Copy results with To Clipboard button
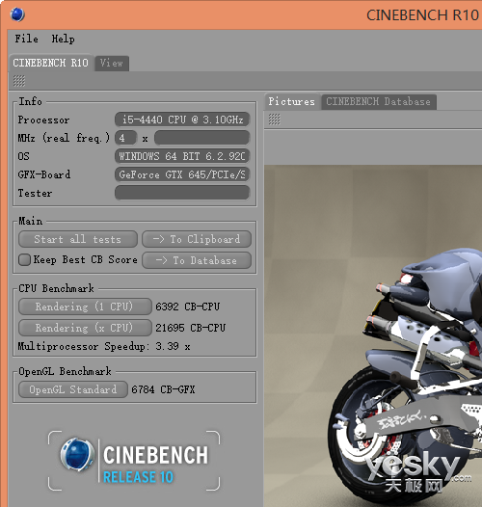Viewport: 482px width, 507px height. (x=197, y=239)
